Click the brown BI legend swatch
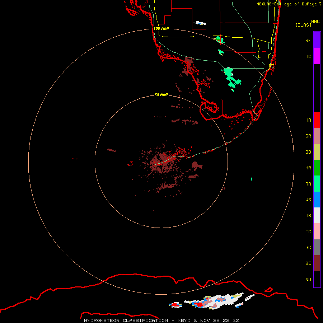The image size is (323, 323). tap(317, 263)
